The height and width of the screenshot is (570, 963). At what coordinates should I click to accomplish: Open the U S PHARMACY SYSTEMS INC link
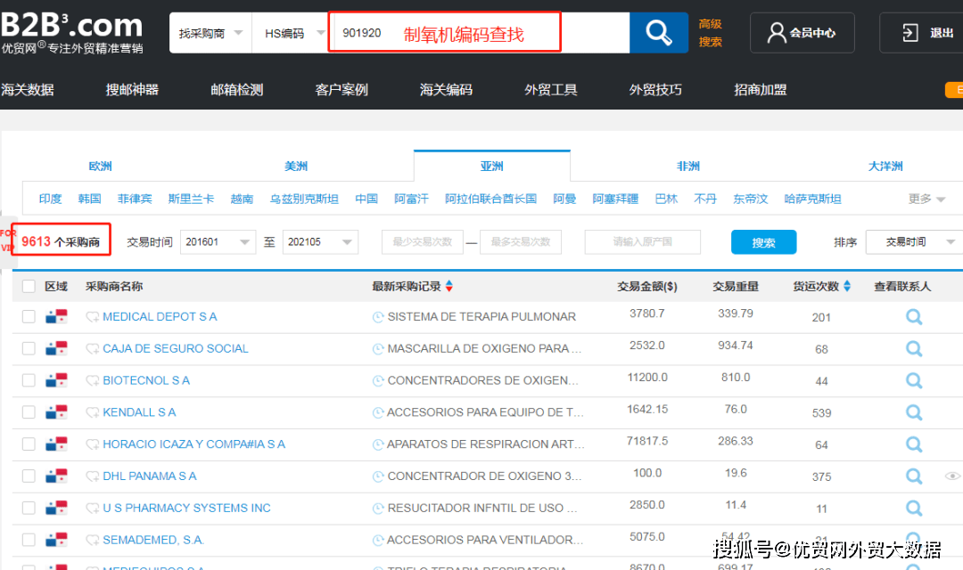pyautogui.click(x=186, y=508)
